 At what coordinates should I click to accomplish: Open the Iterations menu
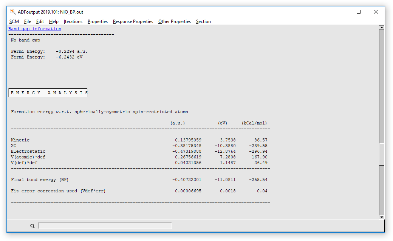point(73,21)
